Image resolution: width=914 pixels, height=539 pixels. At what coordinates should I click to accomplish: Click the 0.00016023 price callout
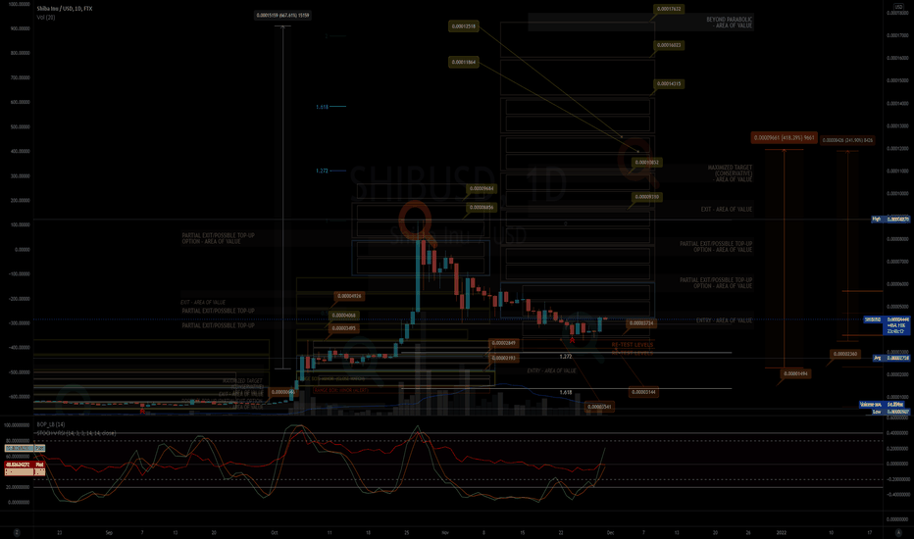click(x=669, y=45)
